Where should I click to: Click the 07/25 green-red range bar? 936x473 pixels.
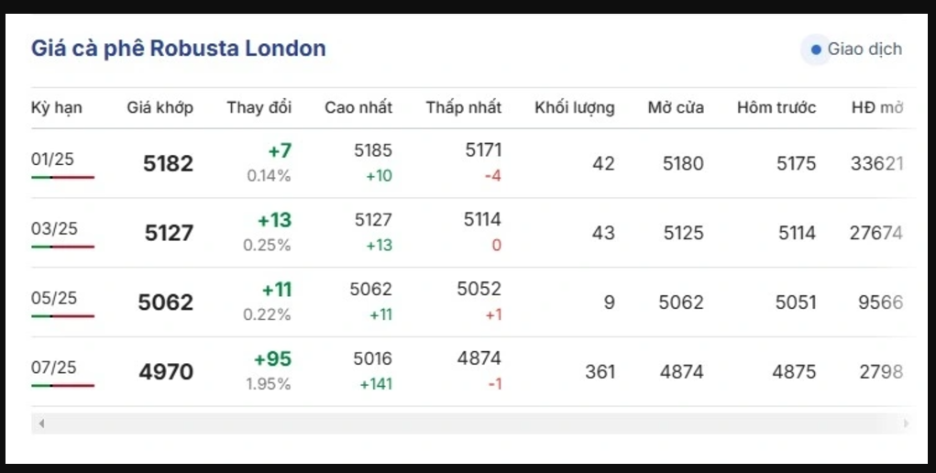coord(62,385)
